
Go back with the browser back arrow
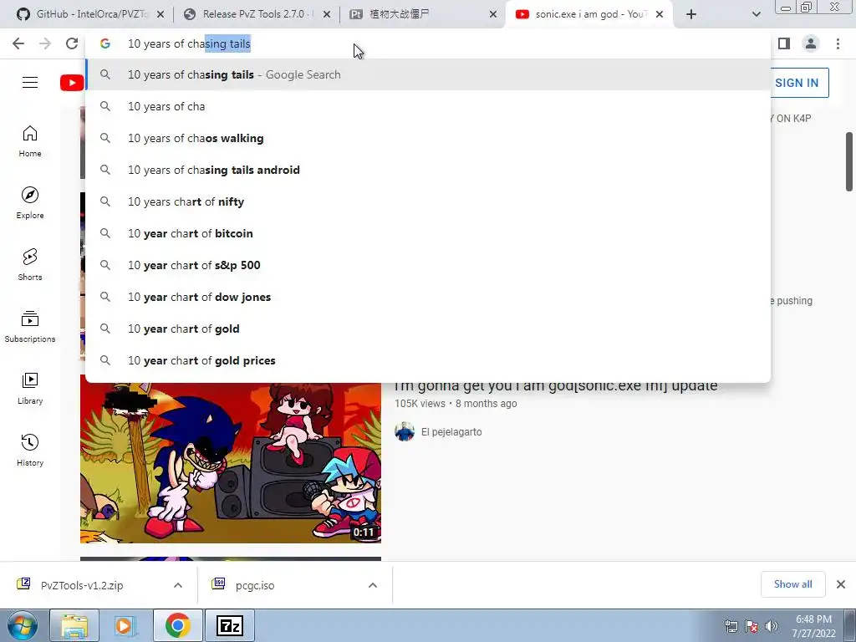pyautogui.click(x=18, y=43)
